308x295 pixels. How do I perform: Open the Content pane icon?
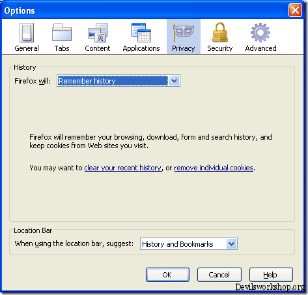98,33
